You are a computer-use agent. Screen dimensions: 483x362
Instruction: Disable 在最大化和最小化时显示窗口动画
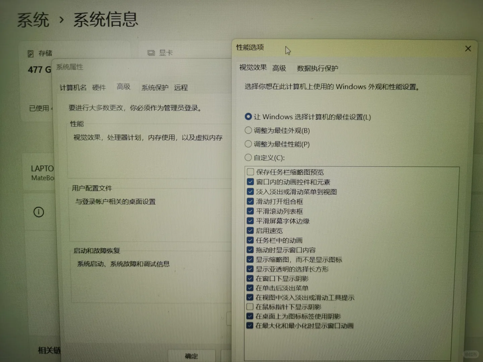pyautogui.click(x=250, y=325)
